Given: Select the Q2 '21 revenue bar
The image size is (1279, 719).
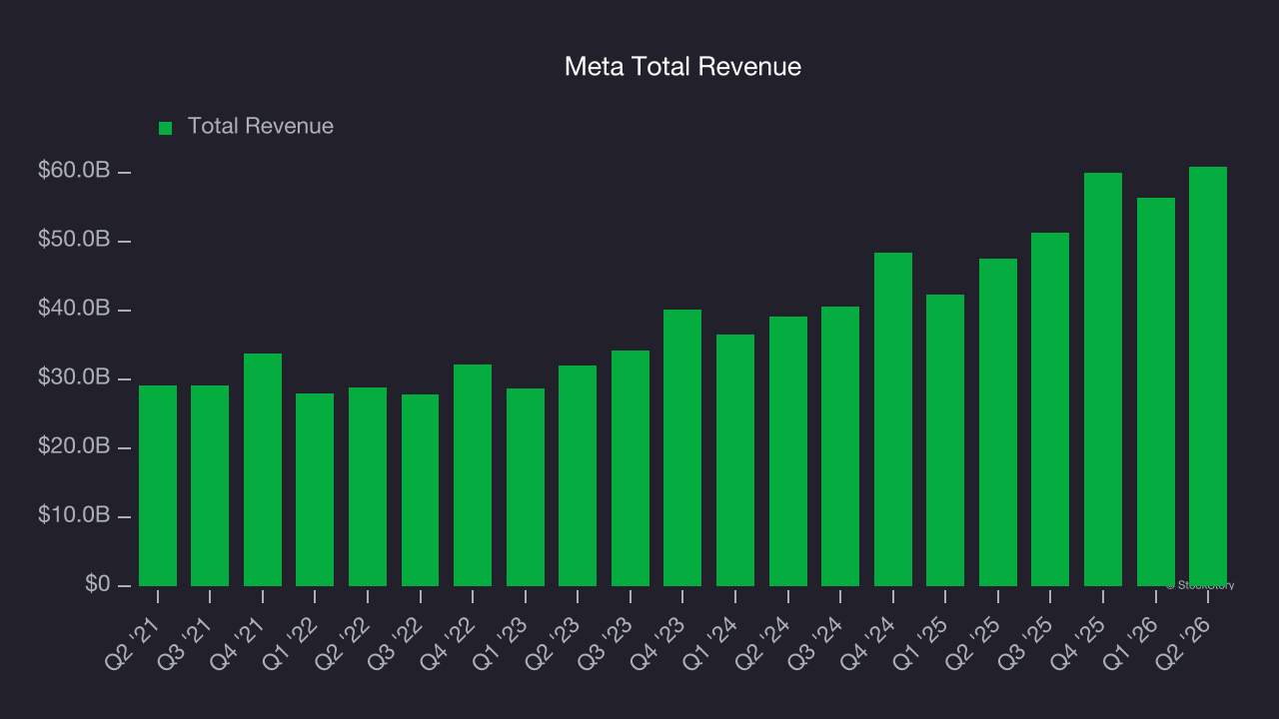Looking at the screenshot, I should (x=158, y=485).
